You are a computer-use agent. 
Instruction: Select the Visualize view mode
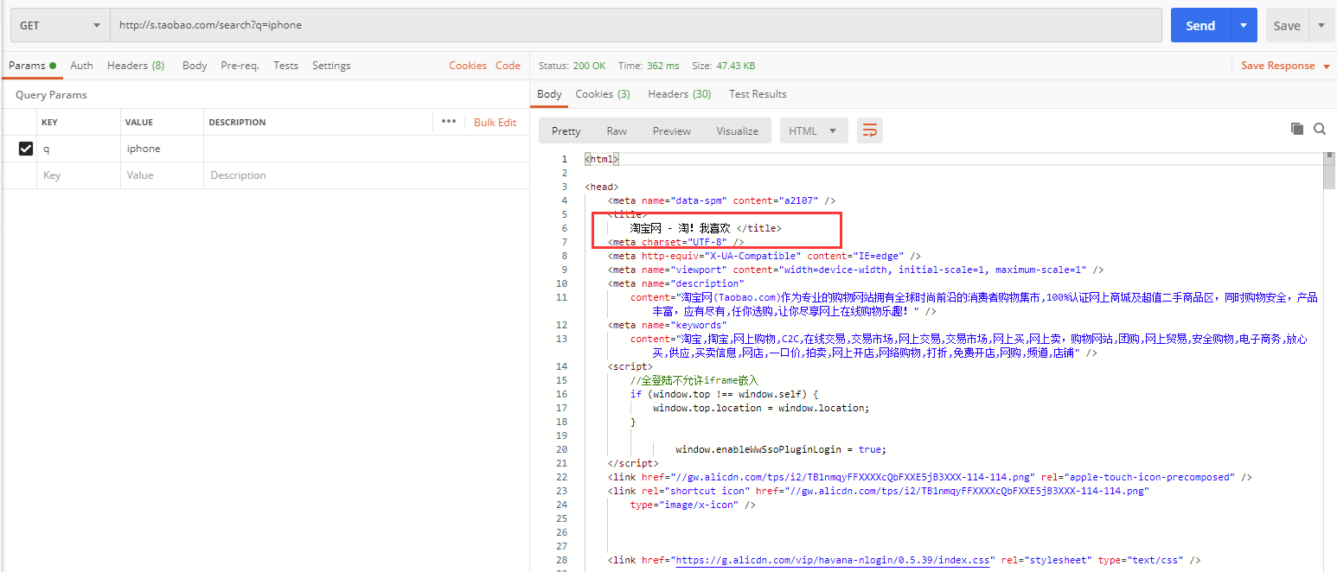click(x=737, y=131)
